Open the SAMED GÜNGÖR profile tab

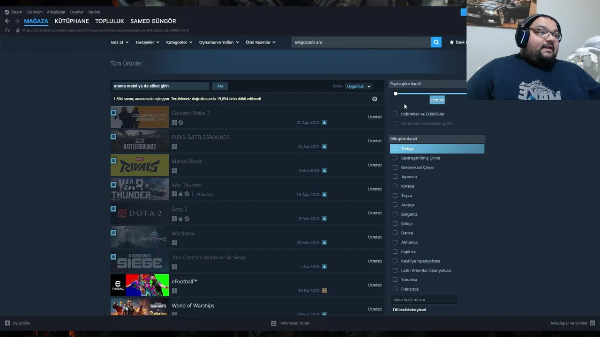pyautogui.click(x=153, y=21)
